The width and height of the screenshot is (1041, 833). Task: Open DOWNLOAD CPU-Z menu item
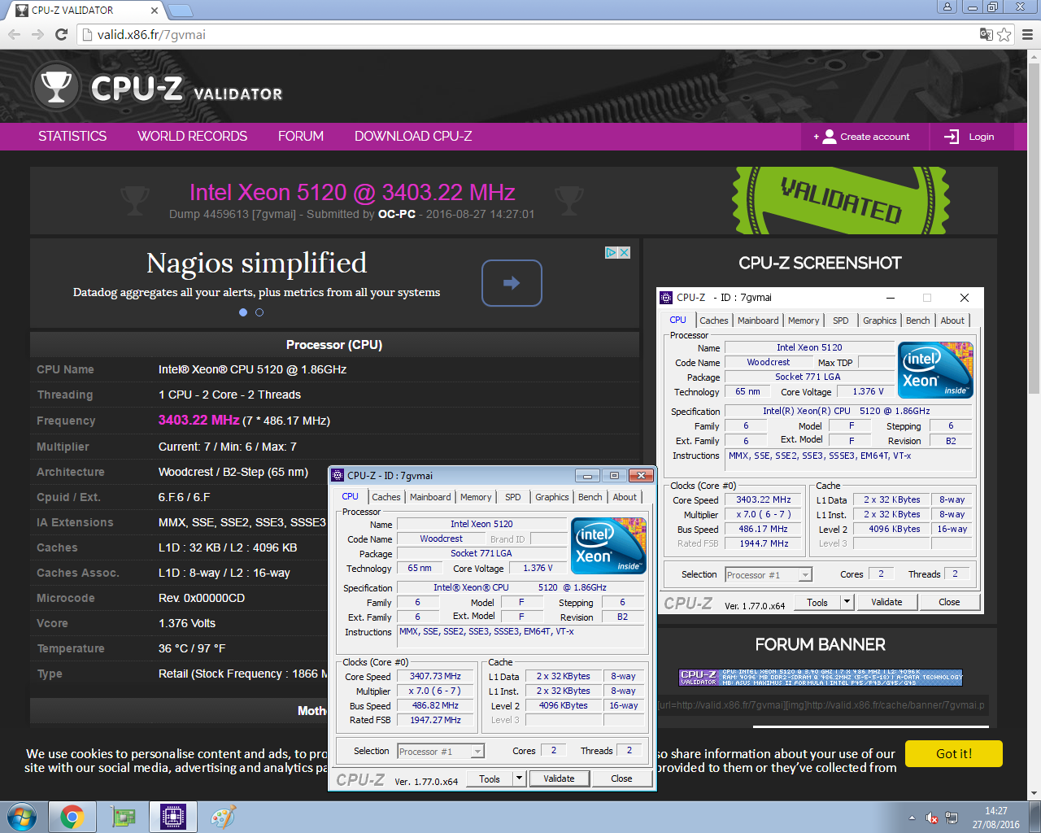pyautogui.click(x=413, y=137)
